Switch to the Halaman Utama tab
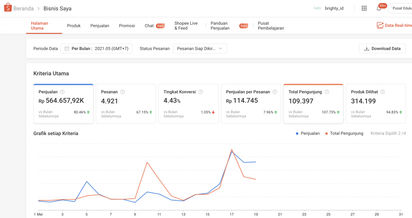 tap(44, 26)
